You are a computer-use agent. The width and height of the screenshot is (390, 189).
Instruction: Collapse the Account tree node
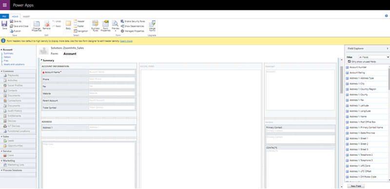click(1, 50)
